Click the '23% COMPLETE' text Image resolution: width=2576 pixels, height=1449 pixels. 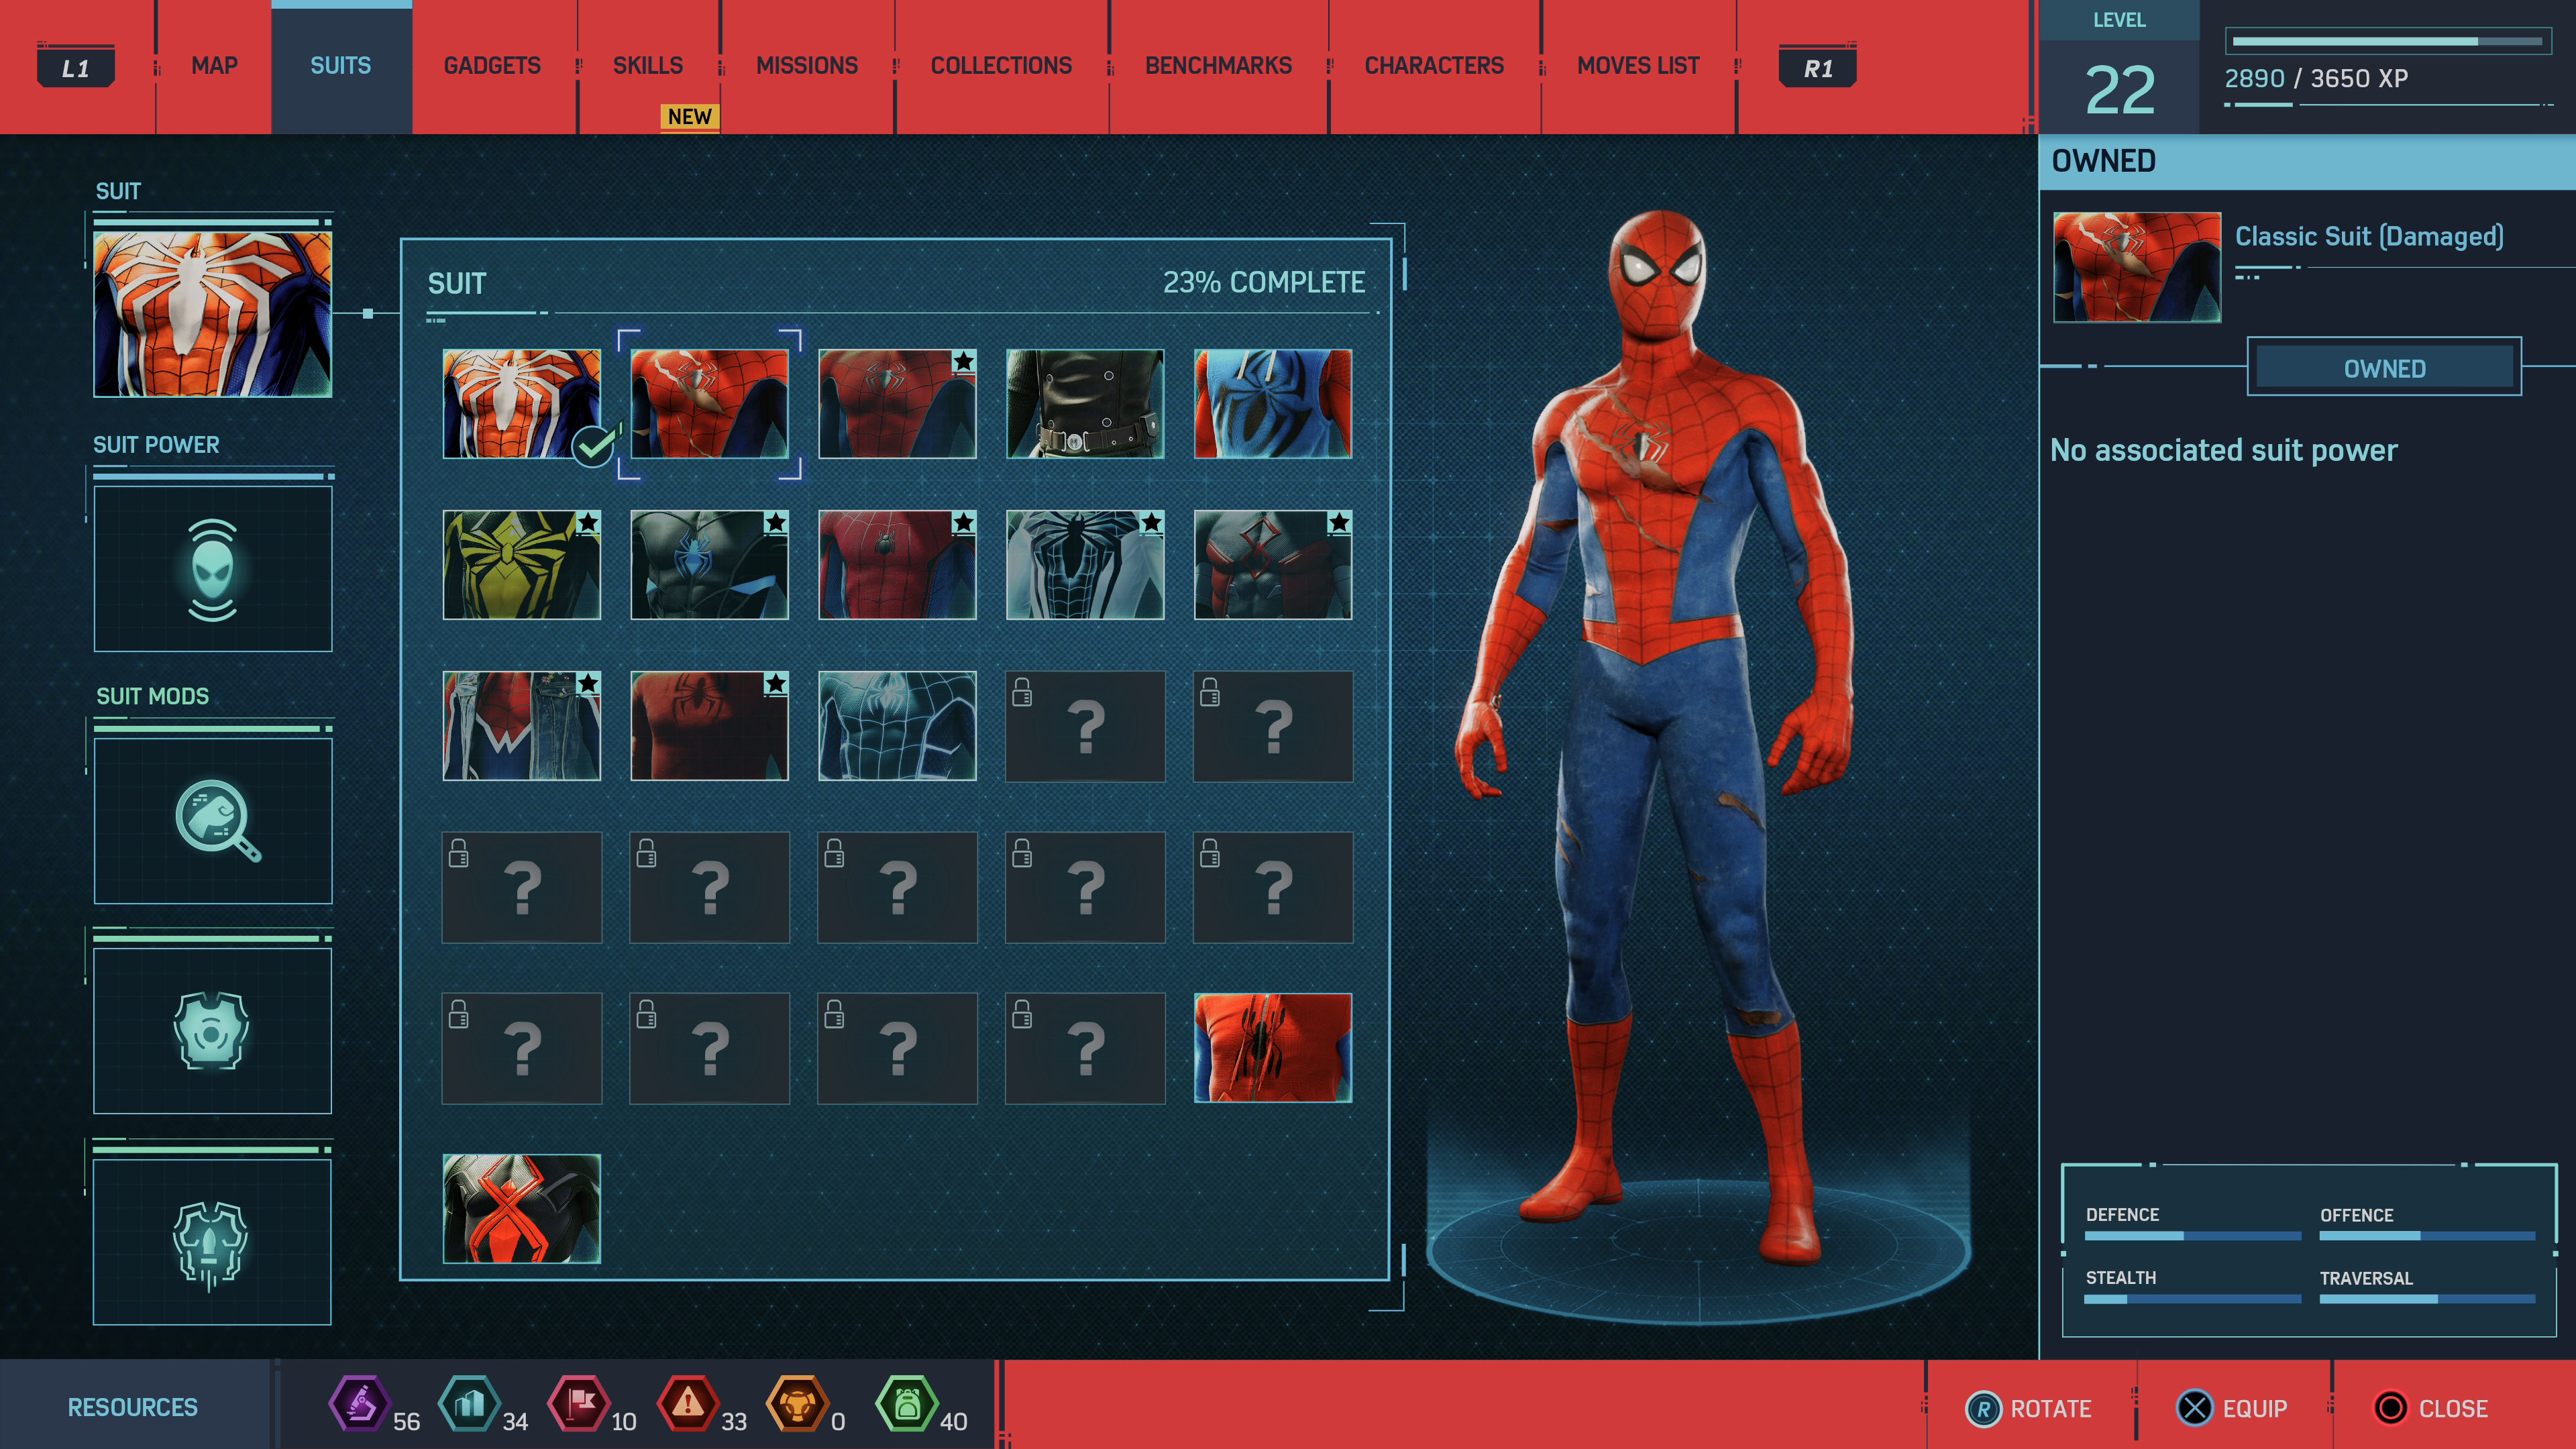coord(1263,283)
